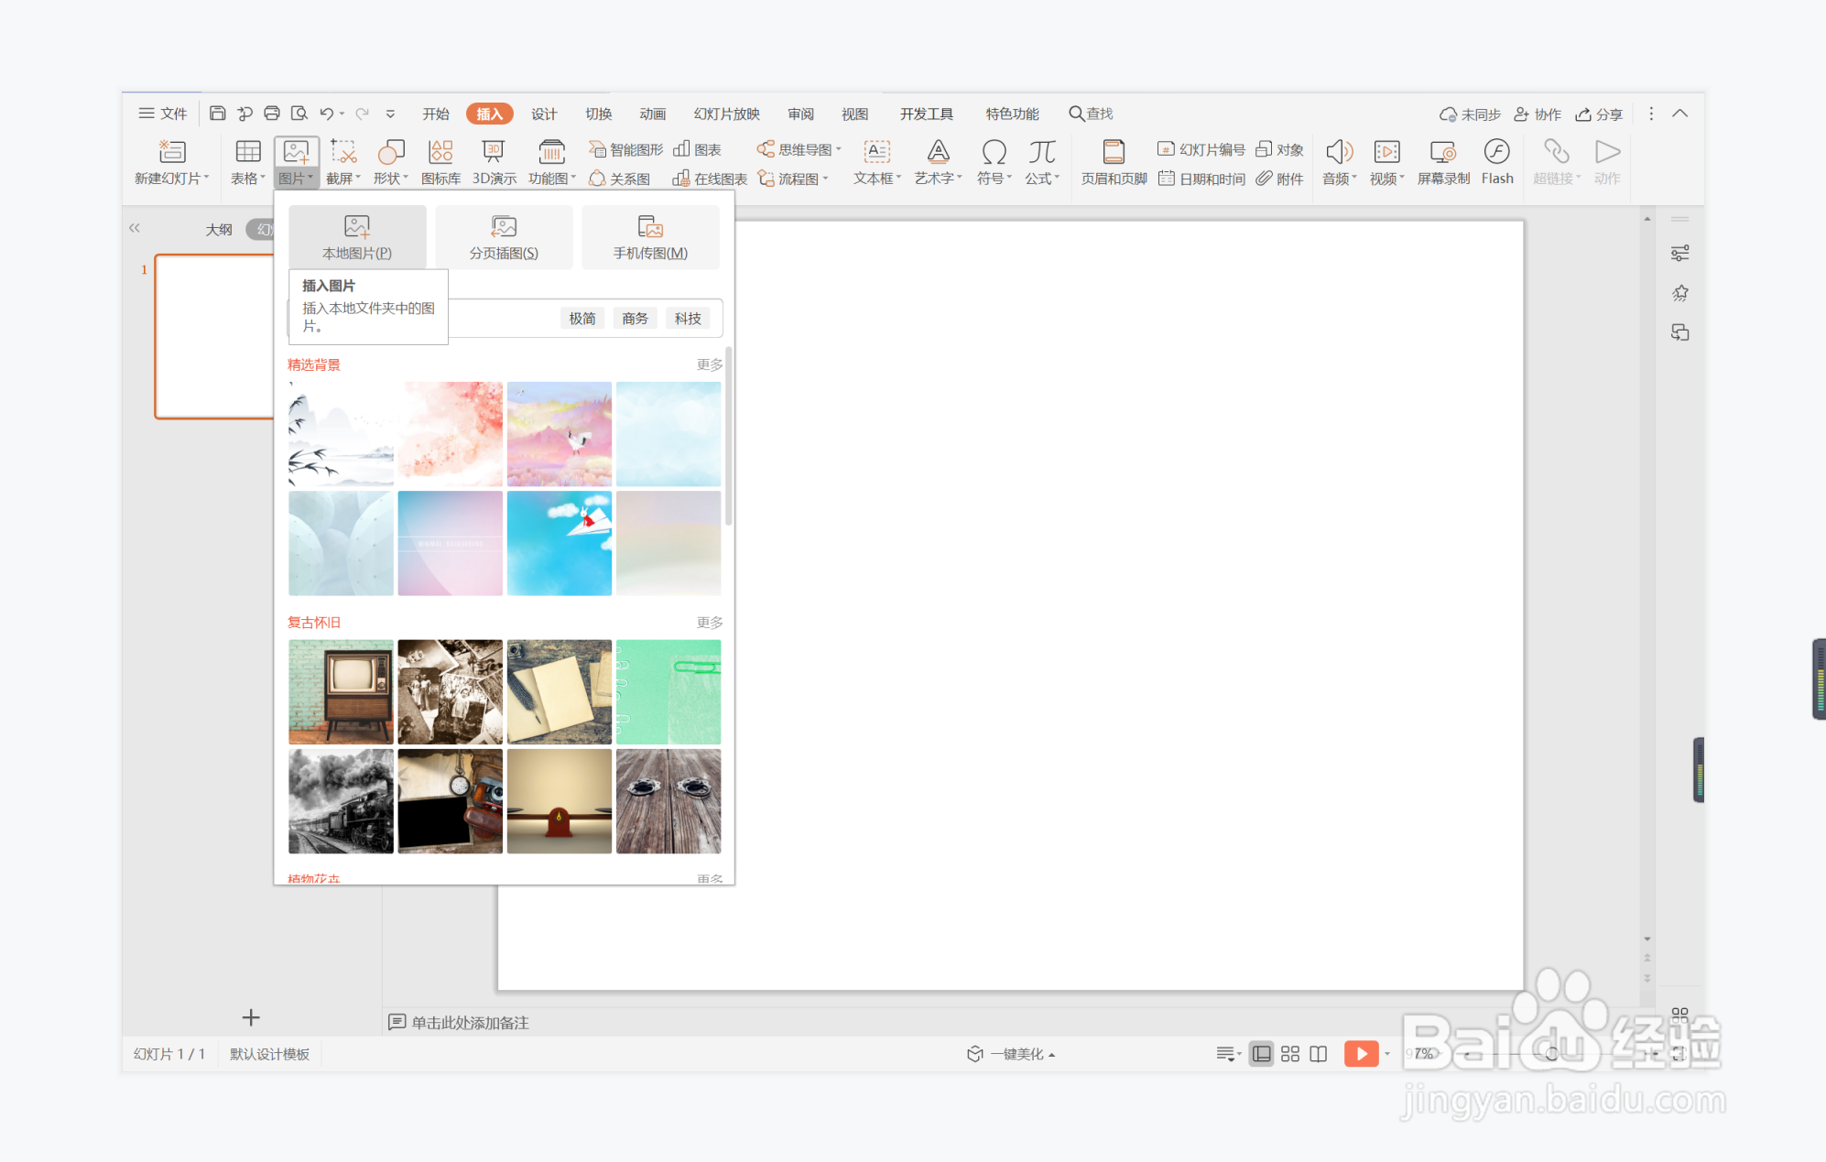Start slideshow with orange play button

point(1361,1054)
